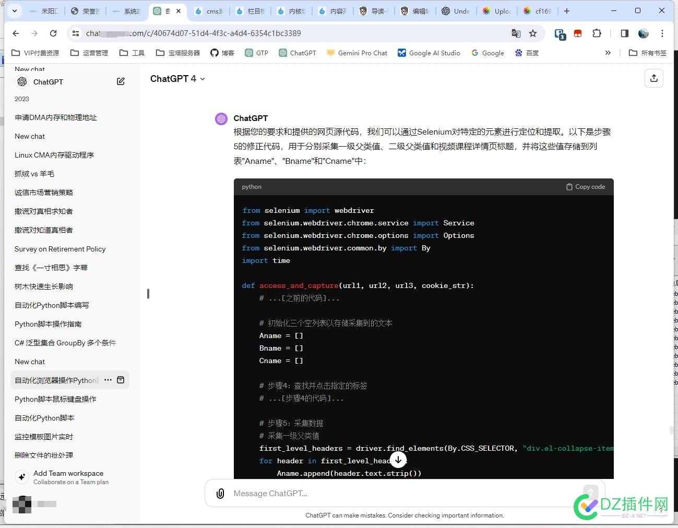The image size is (678, 528).
Task: Click the sidebar collapse handle
Action: (148, 294)
